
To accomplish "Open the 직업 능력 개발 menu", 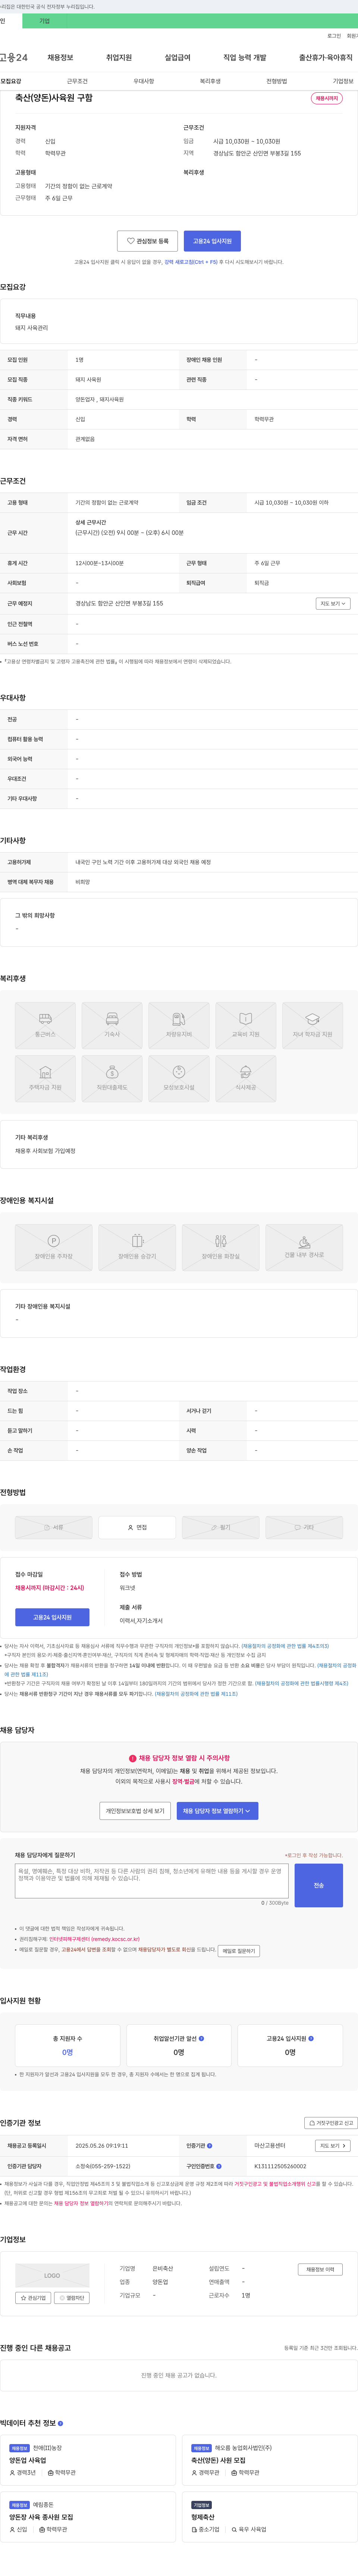I will coord(244,57).
